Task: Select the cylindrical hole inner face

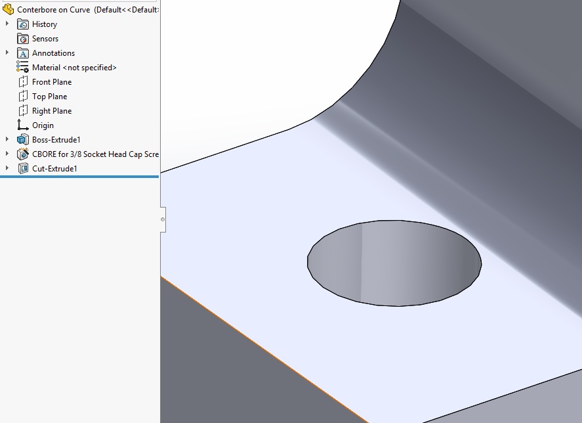Action: (394, 264)
